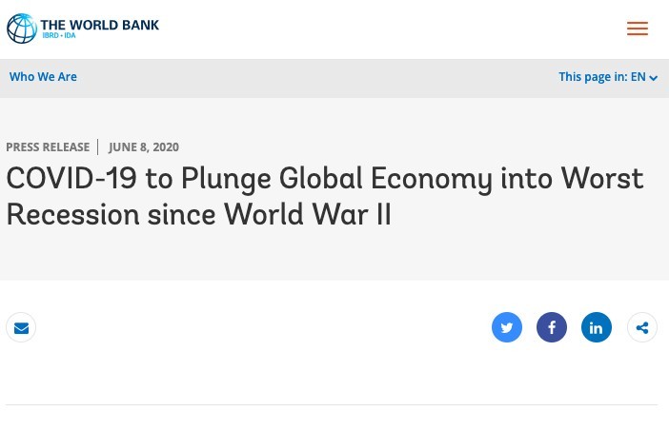Open the hamburger navigation menu

pos(637,29)
